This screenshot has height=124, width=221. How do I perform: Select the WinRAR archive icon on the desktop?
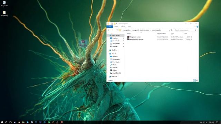(x=83, y=43)
